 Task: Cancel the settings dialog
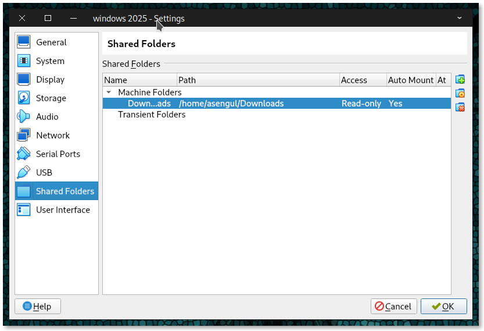click(x=393, y=306)
